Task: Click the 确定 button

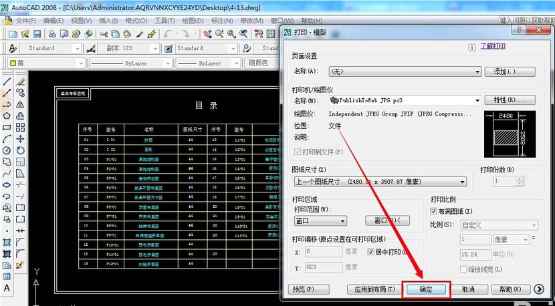Action: point(426,289)
